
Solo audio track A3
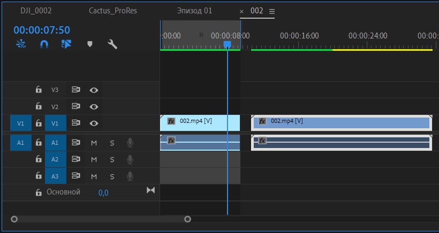pyautogui.click(x=112, y=176)
